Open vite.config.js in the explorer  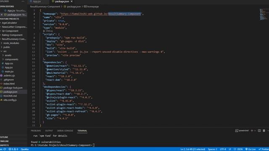coord(10,100)
